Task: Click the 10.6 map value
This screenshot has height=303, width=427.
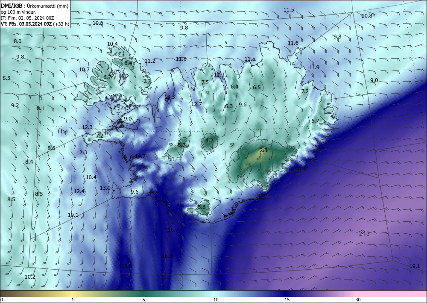Action: click(x=98, y=23)
